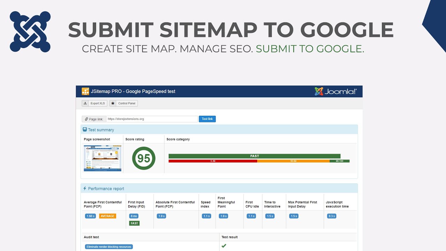Click the 1.0 s First Meaningful Paint badge

tap(223, 216)
